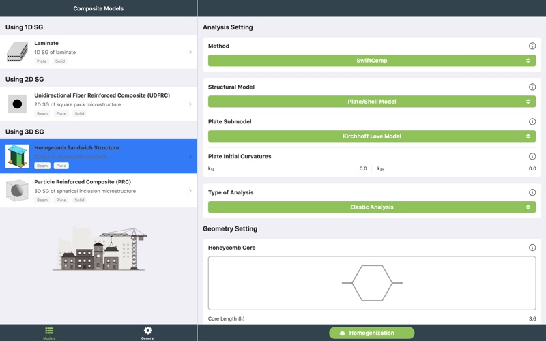Run the Homogenization button
Image resolution: width=546 pixels, height=341 pixels.
click(371, 333)
